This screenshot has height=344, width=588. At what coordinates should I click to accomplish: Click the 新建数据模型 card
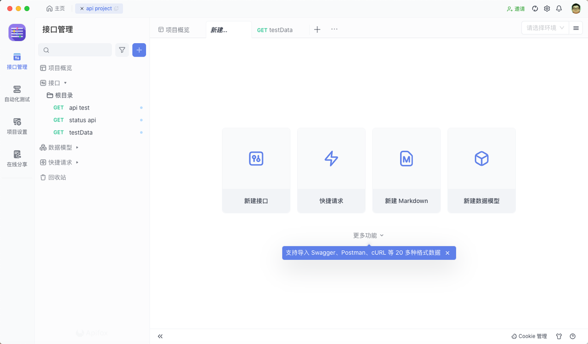coord(481,171)
